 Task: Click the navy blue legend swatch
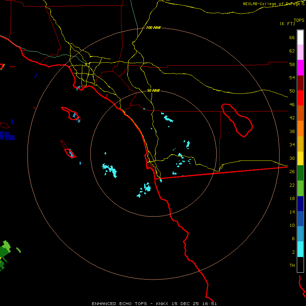pyautogui.click(x=300, y=204)
